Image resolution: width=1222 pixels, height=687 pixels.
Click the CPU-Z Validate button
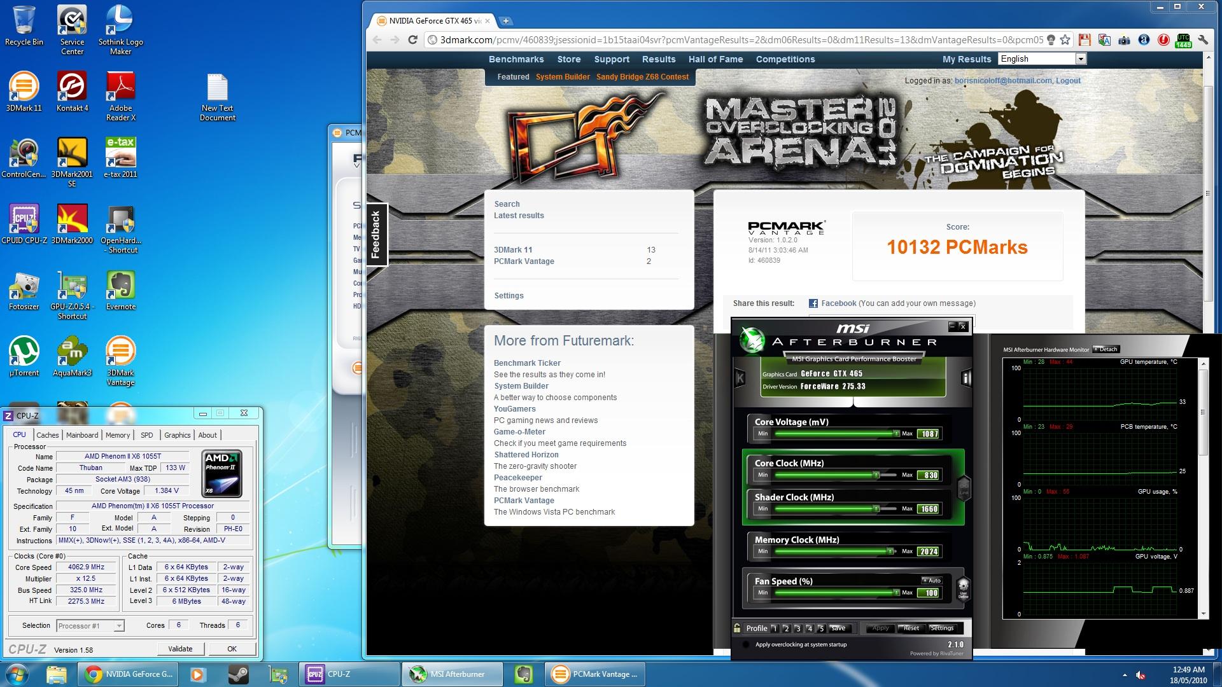click(x=181, y=649)
